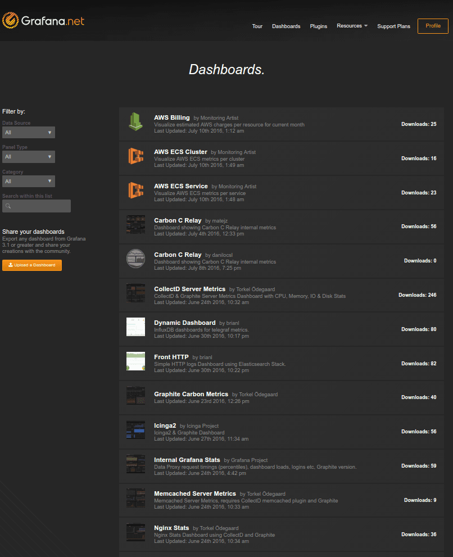Open the Memcached Server Metrics thumbnail
Screen dimensions: 453x557
(x=135, y=498)
